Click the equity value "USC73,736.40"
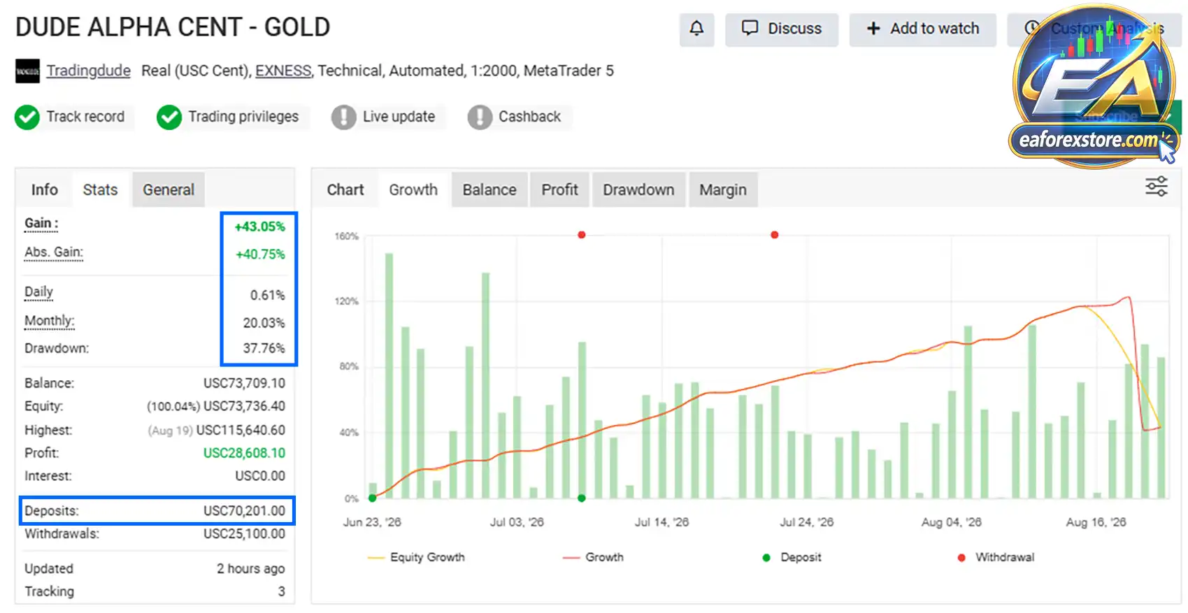The height and width of the screenshot is (613, 1188). coord(244,406)
